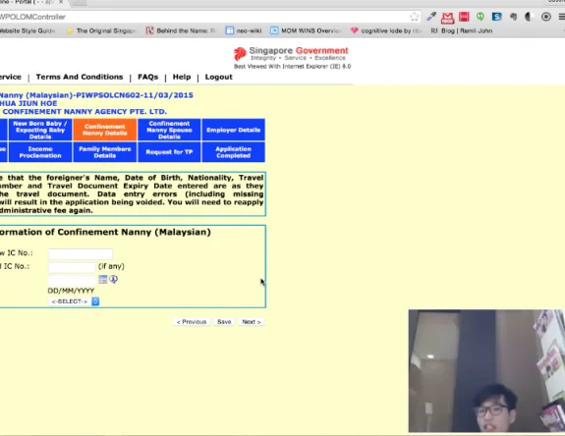This screenshot has height=436, width=565.
Task: Click the blue S extension icon
Action: 497,17
